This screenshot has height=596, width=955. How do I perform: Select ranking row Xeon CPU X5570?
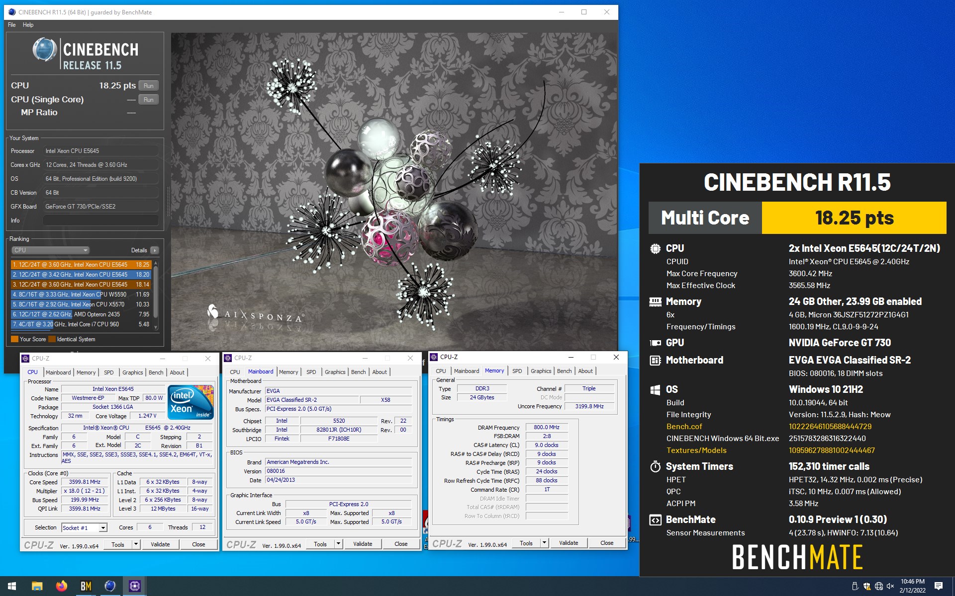(81, 304)
